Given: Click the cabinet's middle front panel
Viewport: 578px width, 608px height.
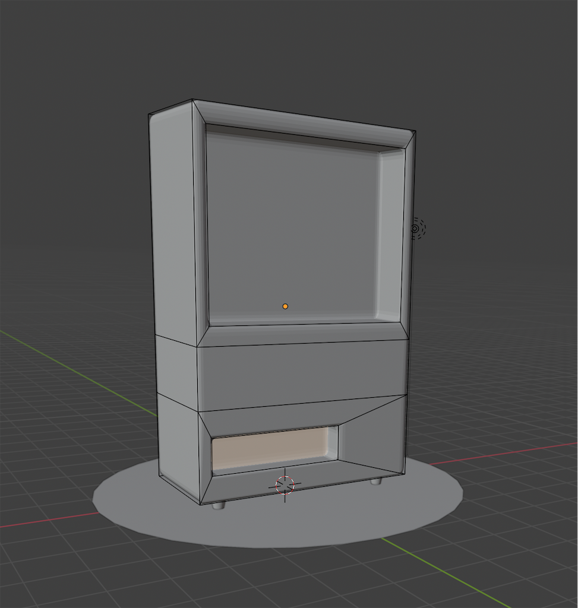Looking at the screenshot, I should 302,375.
